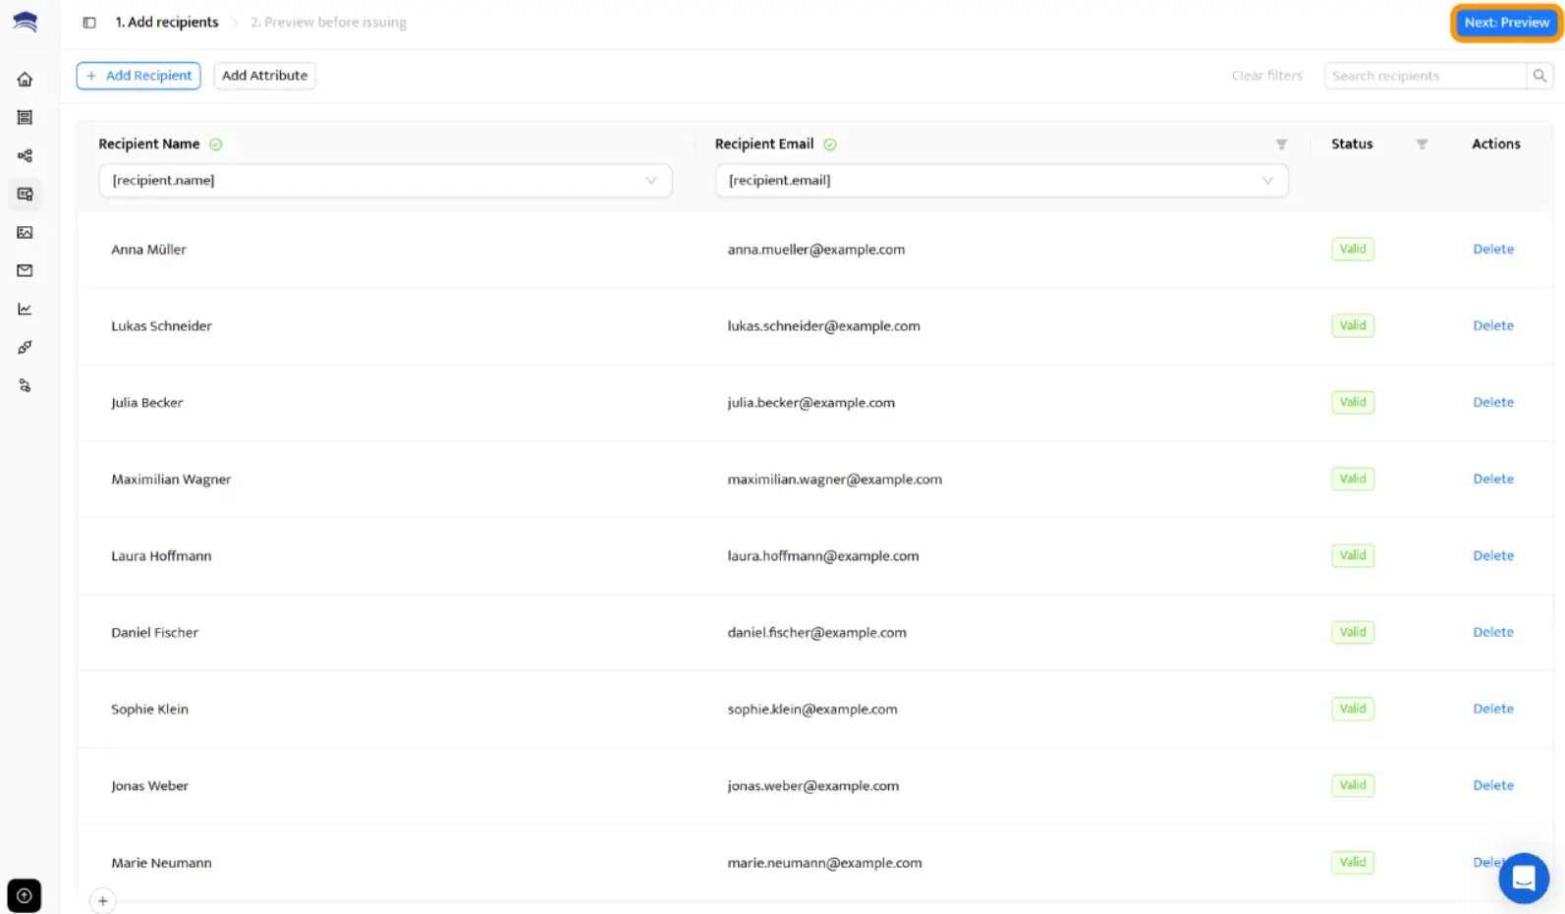Image resolution: width=1565 pixels, height=914 pixels.
Task: Click the Add Recipient button
Action: coord(139,76)
